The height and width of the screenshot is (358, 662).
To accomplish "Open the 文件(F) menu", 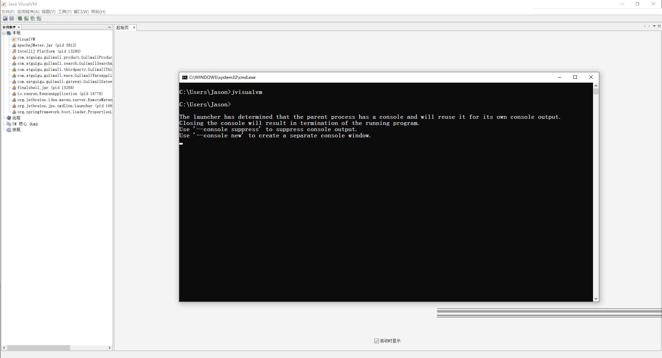I will tap(8, 12).
